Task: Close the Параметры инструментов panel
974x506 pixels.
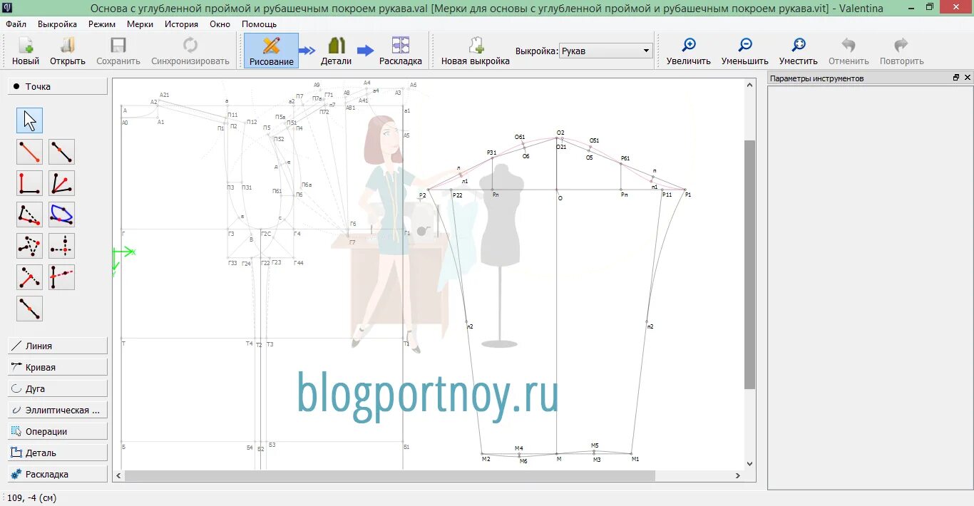Action: coord(968,78)
